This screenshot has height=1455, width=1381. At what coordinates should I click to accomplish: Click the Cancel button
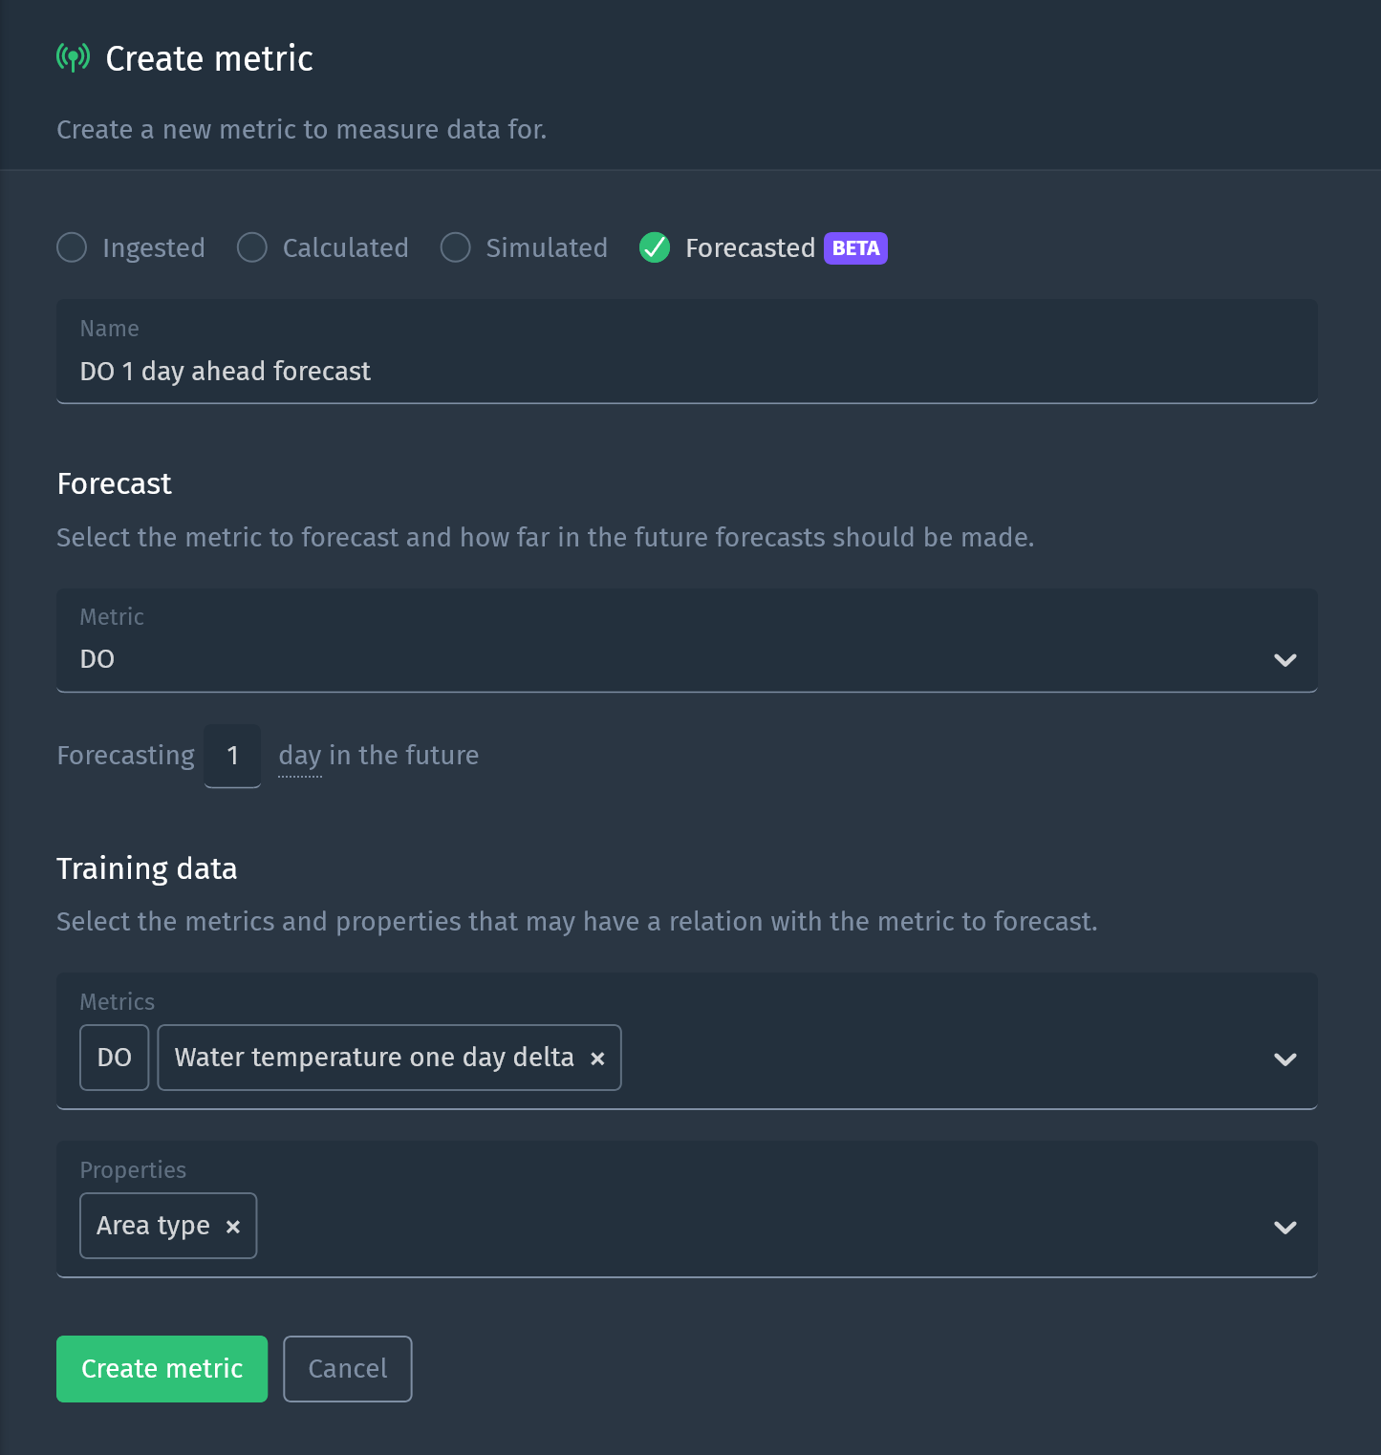pos(348,1369)
